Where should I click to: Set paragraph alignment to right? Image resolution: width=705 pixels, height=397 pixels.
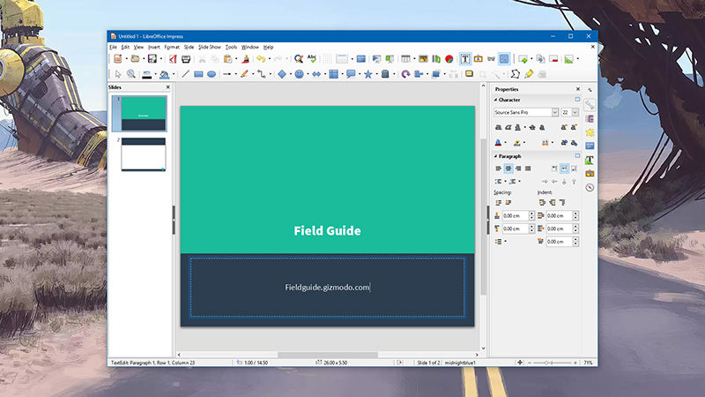tap(518, 169)
